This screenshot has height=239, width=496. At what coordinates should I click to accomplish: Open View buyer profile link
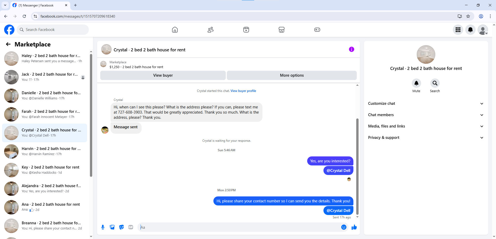pyautogui.click(x=243, y=91)
